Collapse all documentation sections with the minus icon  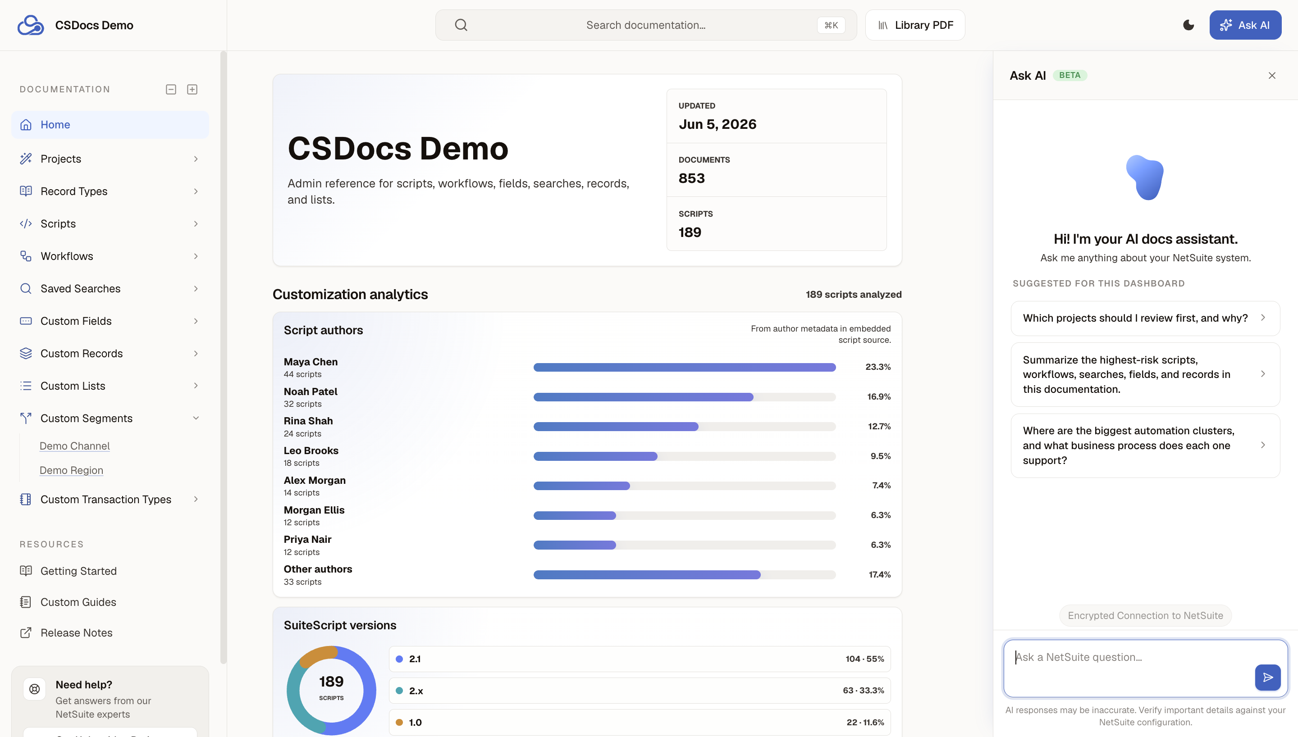tap(171, 89)
